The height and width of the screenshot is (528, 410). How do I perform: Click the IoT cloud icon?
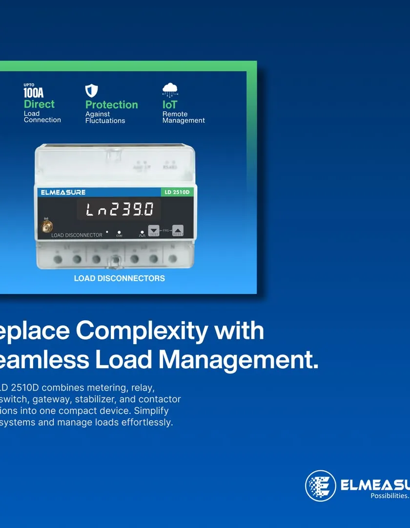click(x=170, y=90)
